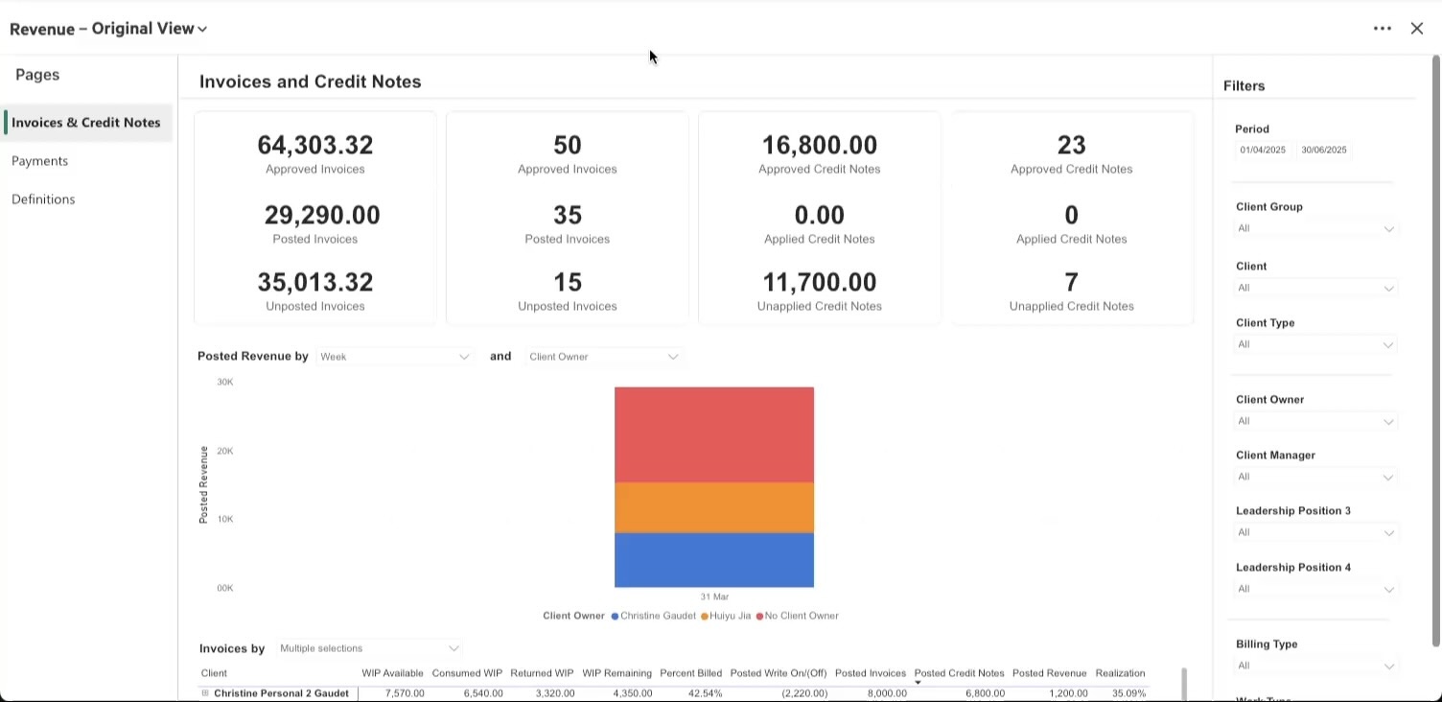Select the Invoices & Credit Notes page
The height and width of the screenshot is (702, 1442).
click(x=86, y=122)
